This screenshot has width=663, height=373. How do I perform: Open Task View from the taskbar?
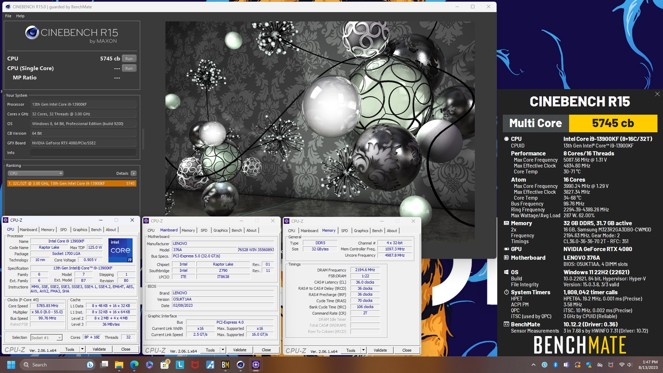104,365
